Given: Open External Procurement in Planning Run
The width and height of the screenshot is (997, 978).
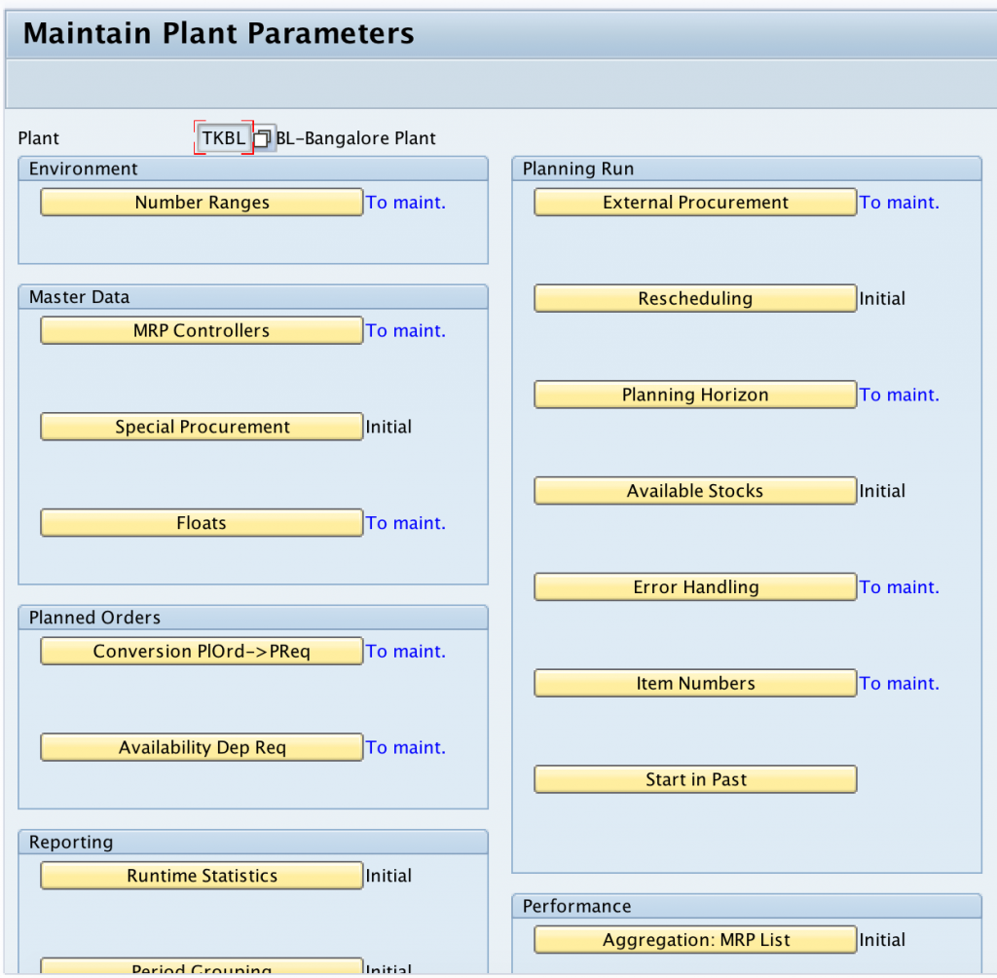Looking at the screenshot, I should pos(694,202).
